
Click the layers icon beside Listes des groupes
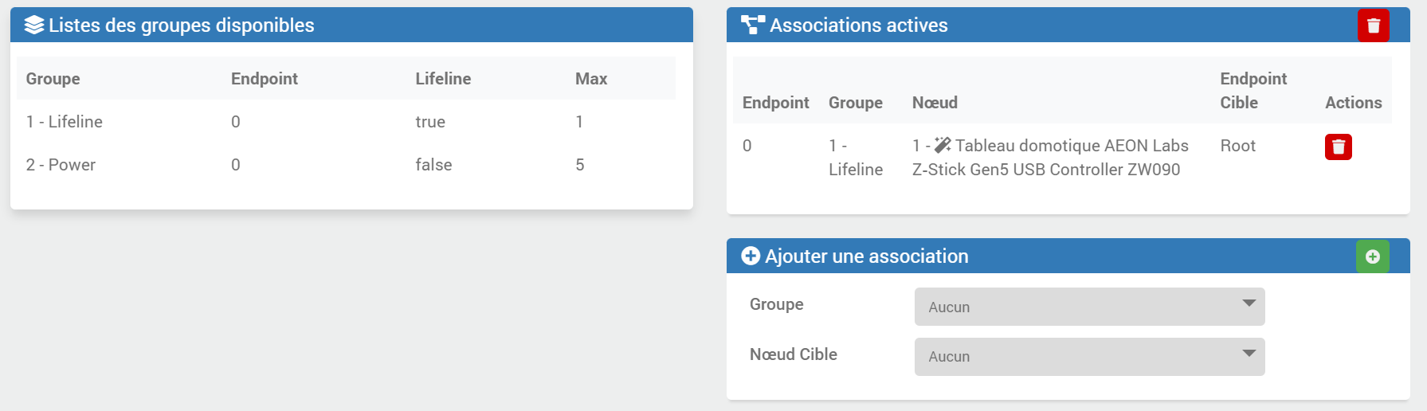(x=34, y=25)
